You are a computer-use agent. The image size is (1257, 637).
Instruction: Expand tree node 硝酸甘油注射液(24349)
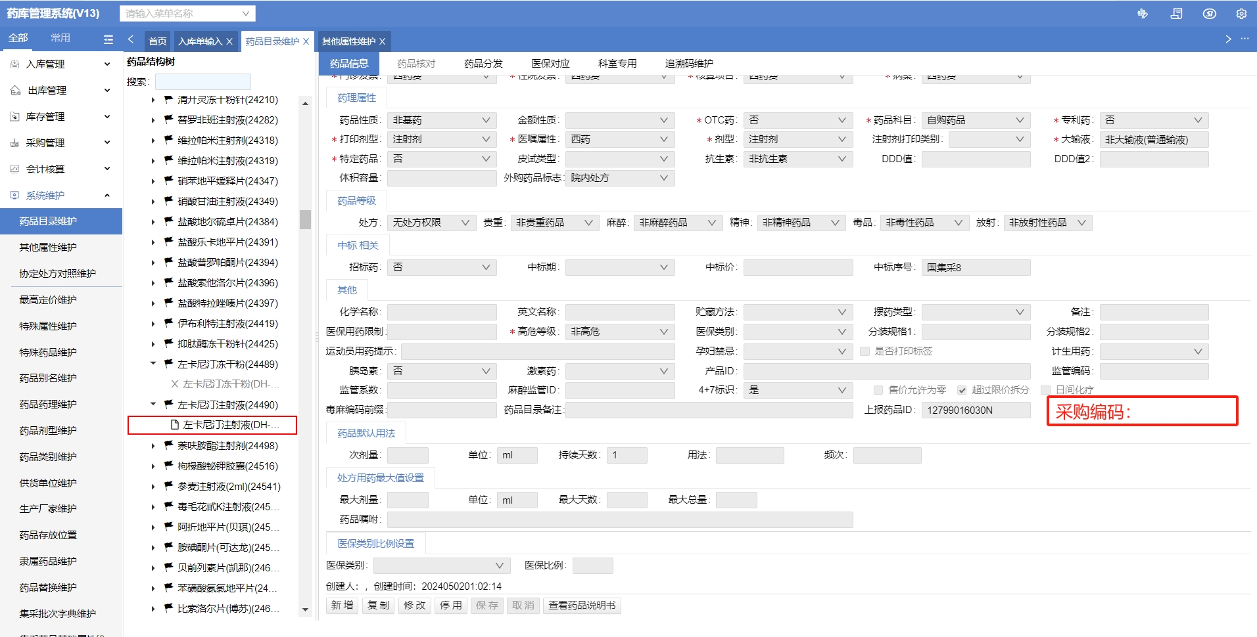click(153, 202)
